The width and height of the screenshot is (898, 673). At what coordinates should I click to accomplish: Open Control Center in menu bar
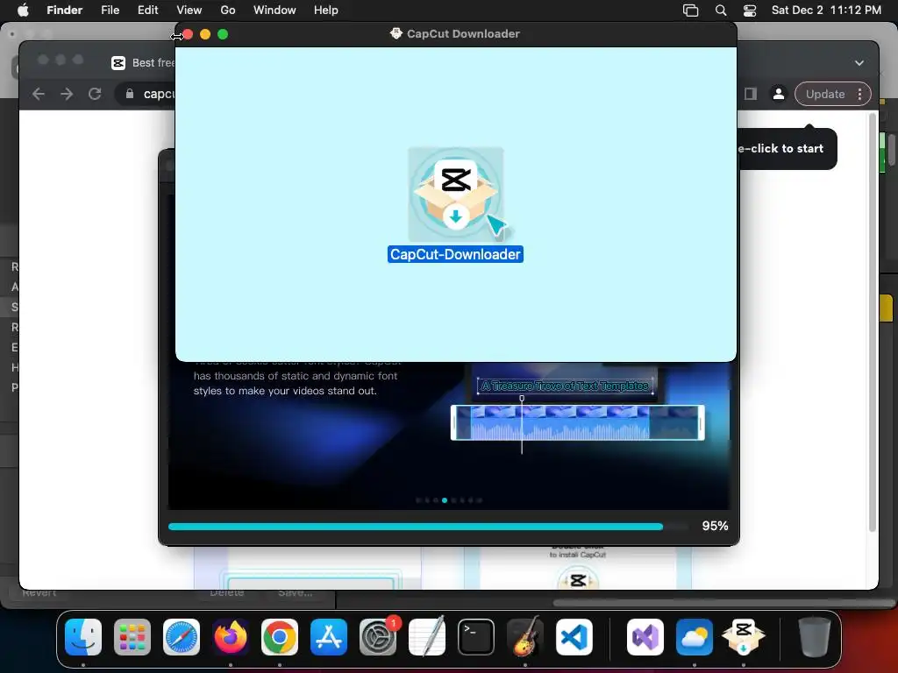(750, 11)
